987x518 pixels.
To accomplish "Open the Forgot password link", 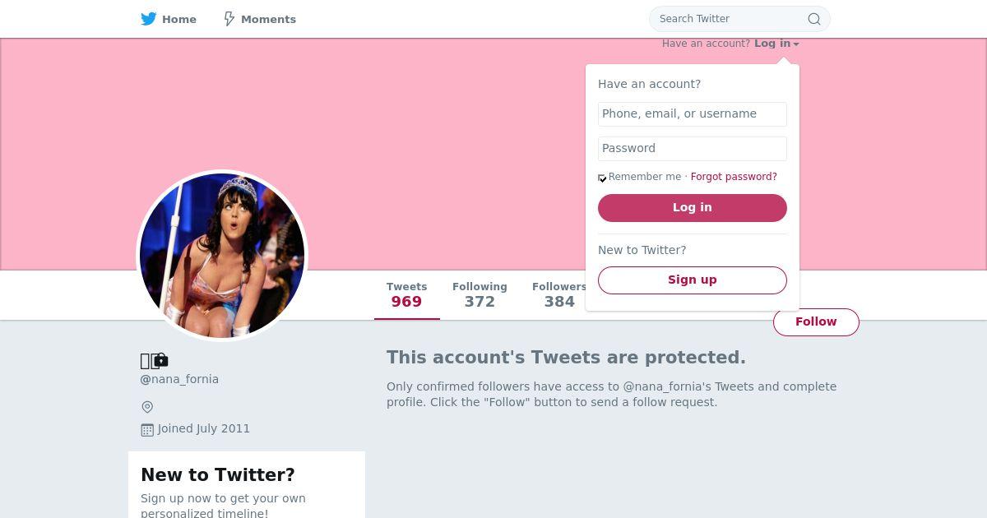I will click(734, 177).
